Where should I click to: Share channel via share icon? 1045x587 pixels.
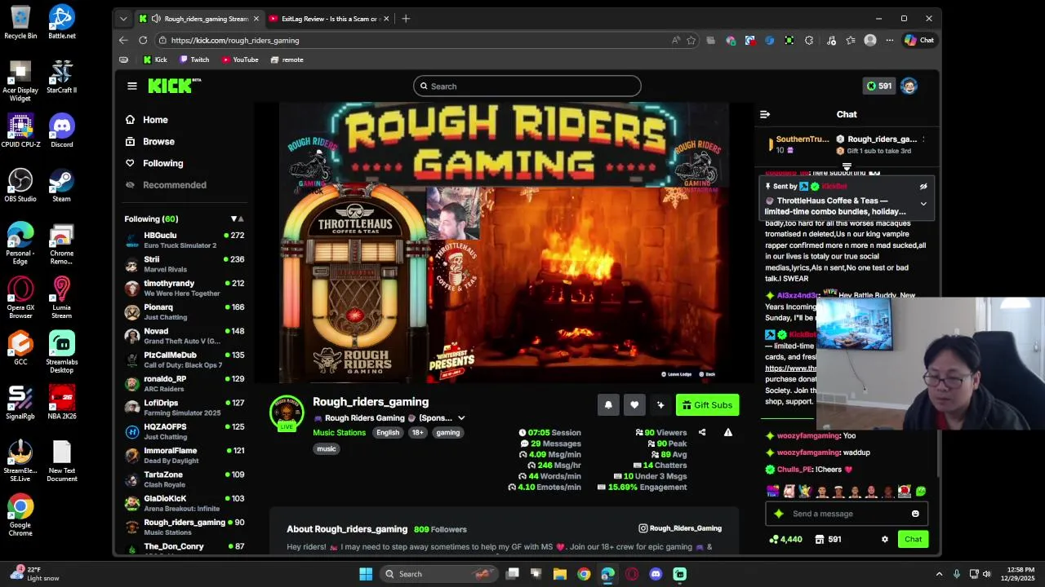[702, 433]
